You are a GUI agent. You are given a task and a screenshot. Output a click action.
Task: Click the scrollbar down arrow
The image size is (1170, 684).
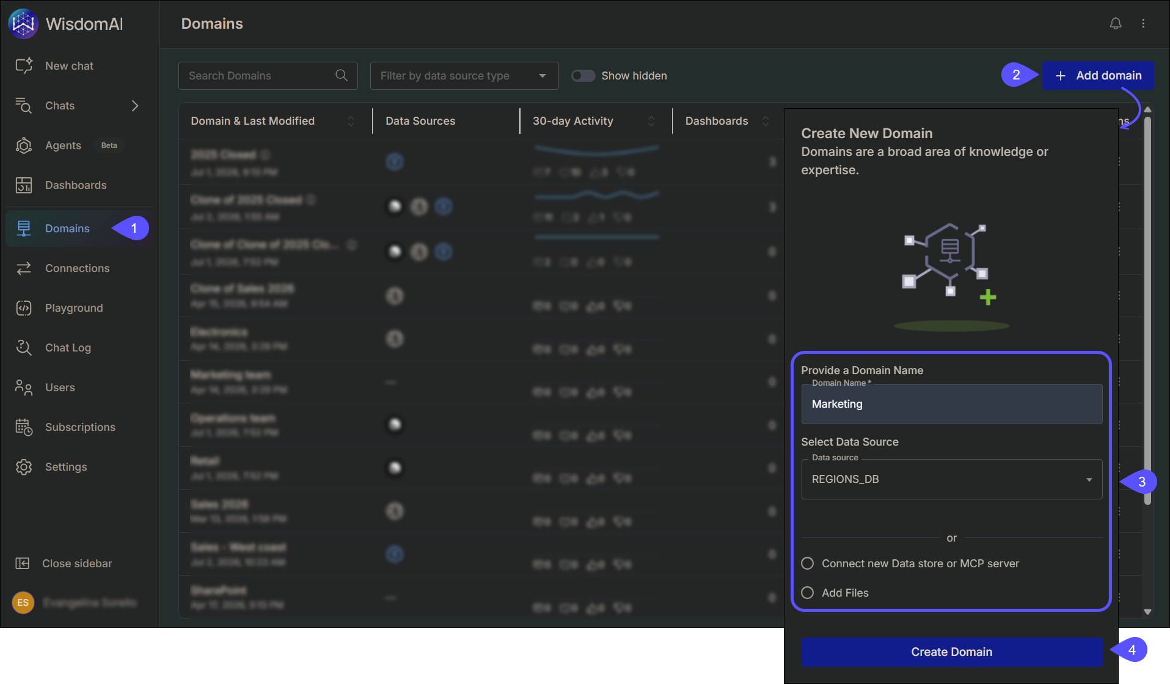point(1147,611)
